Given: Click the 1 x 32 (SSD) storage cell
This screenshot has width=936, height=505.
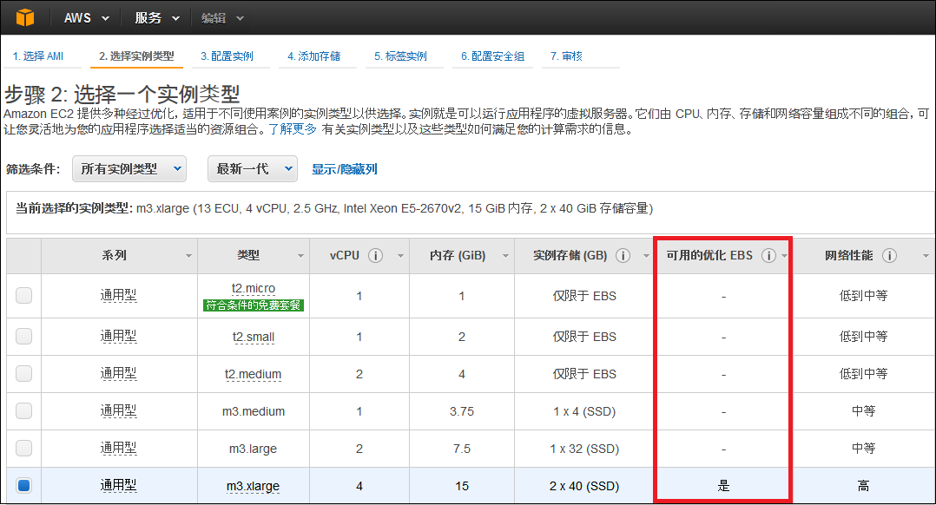Looking at the screenshot, I should point(584,449).
